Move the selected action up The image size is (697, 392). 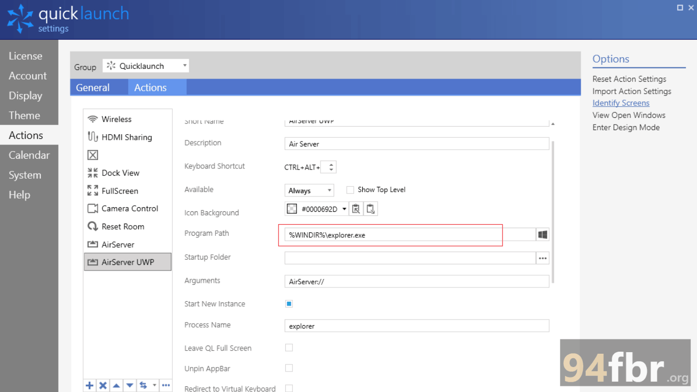coord(116,385)
